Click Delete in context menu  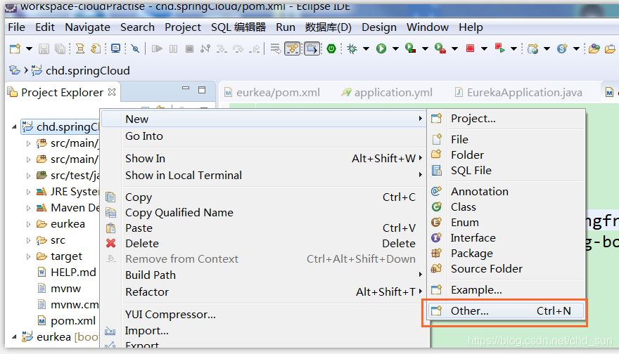(x=264, y=244)
